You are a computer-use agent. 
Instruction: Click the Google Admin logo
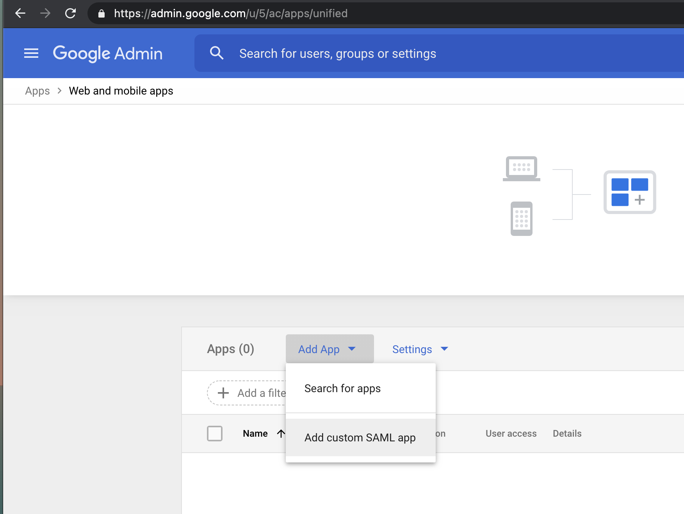coord(108,53)
